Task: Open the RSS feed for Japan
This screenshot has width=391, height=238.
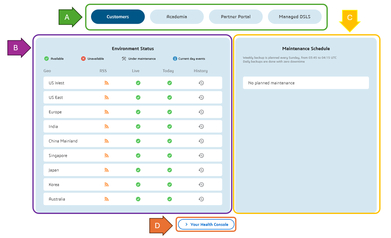Action: [x=106, y=170]
